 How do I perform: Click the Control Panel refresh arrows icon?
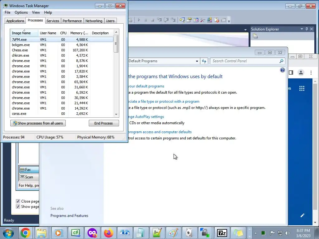tap(204, 61)
